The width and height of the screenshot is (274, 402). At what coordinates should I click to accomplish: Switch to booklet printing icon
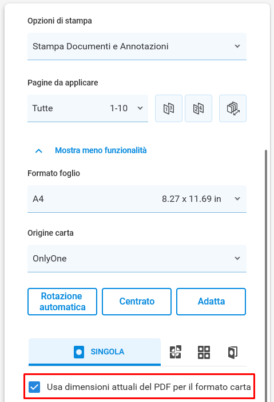tap(233, 352)
